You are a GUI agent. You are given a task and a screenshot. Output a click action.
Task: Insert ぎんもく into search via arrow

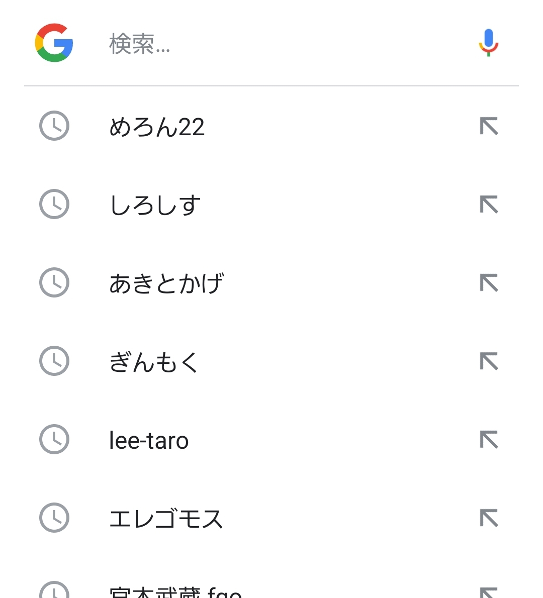tap(489, 361)
